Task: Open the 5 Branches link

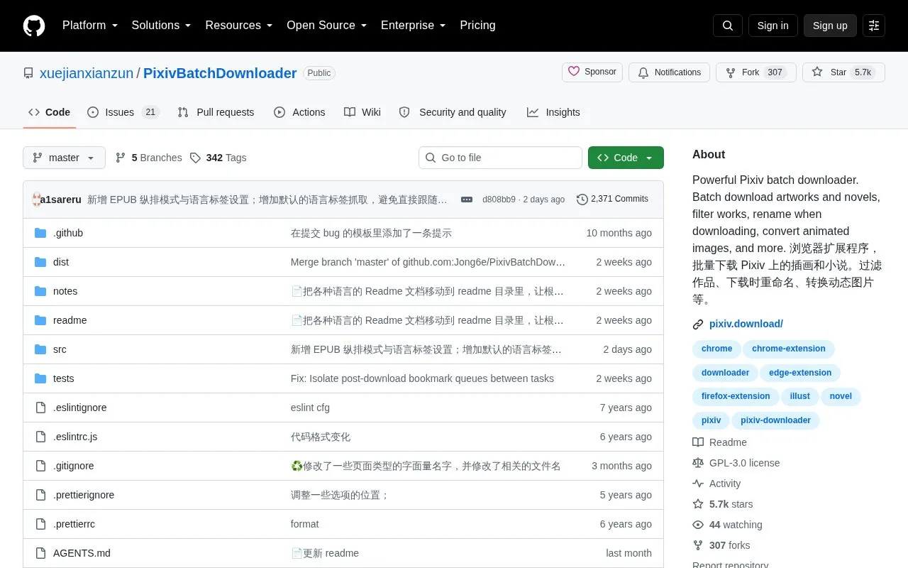Action: pyautogui.click(x=148, y=158)
